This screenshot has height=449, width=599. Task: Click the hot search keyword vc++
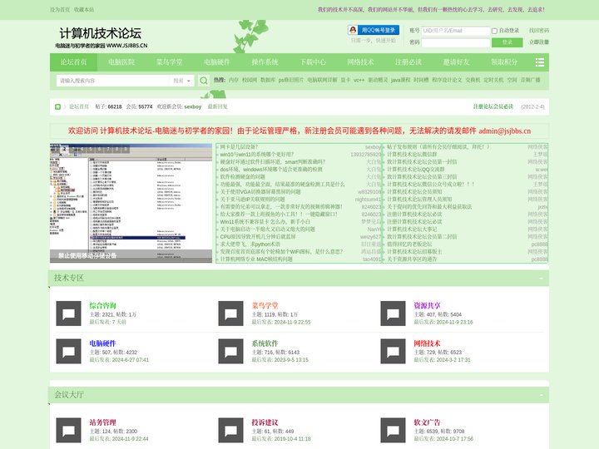coord(359,80)
